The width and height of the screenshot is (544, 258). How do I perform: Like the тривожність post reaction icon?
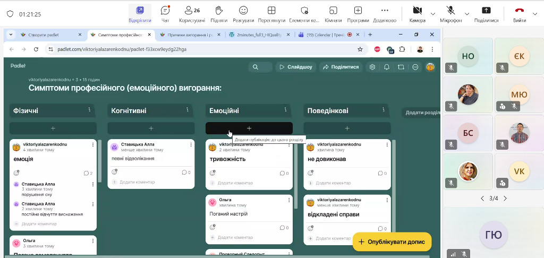click(x=213, y=173)
